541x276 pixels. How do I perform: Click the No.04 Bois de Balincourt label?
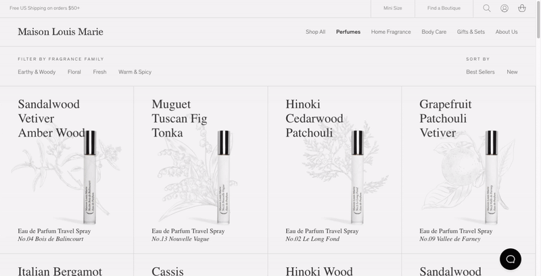click(51, 239)
